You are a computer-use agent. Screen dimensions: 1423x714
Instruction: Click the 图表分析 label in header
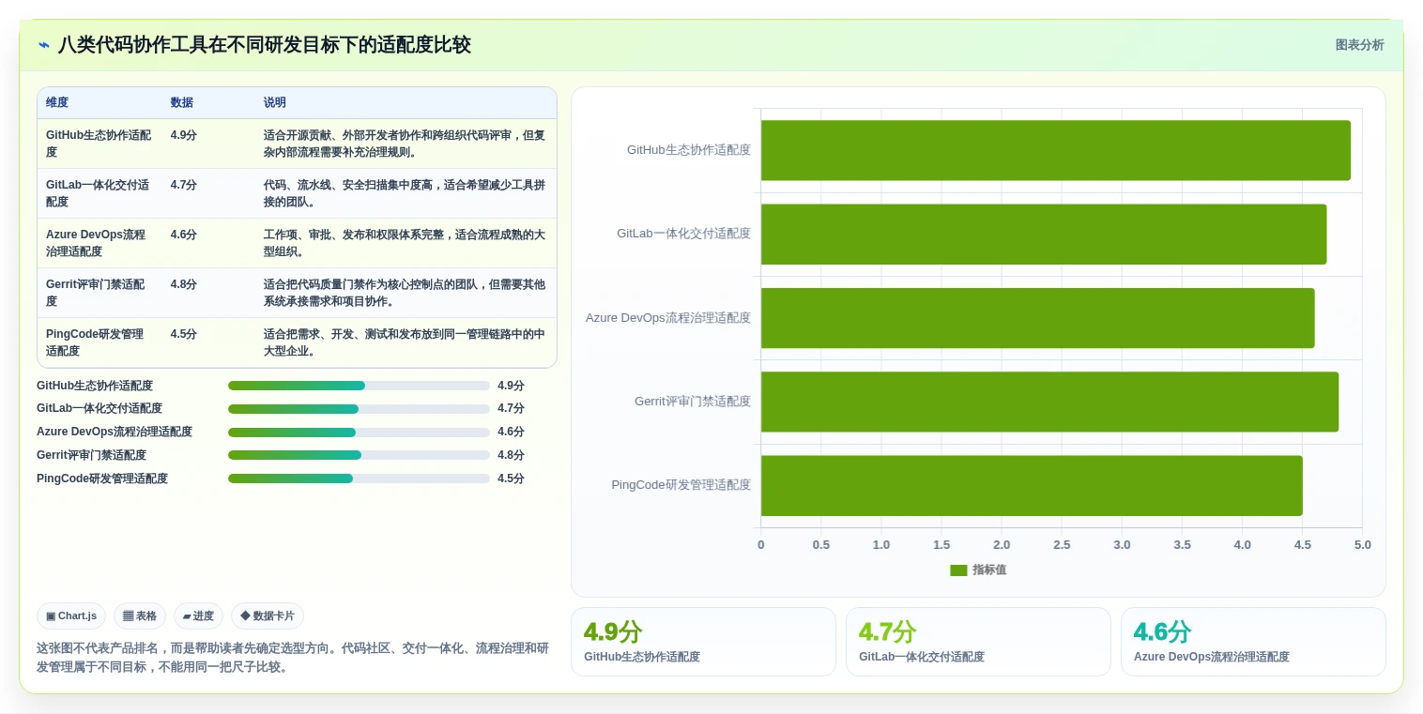pos(1359,45)
